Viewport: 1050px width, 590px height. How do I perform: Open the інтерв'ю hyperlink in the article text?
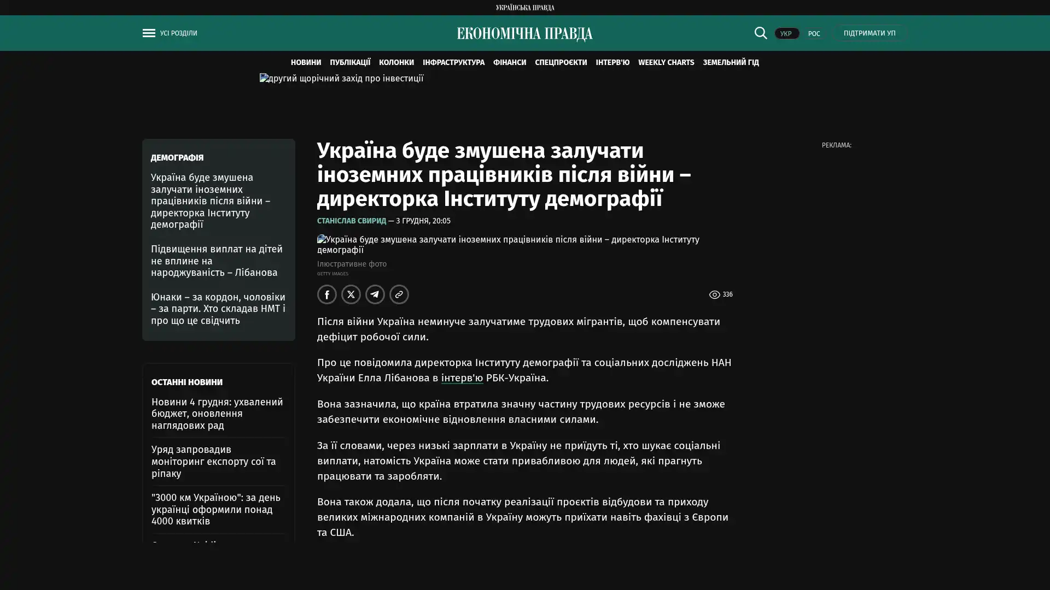[462, 378]
